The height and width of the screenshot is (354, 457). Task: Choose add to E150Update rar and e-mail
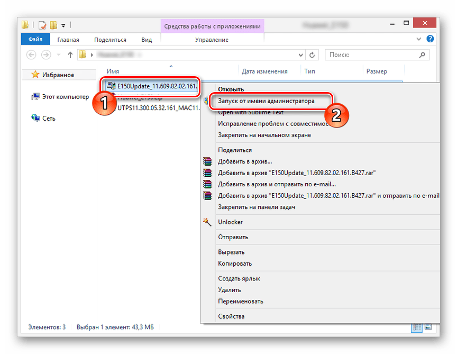[x=328, y=195]
